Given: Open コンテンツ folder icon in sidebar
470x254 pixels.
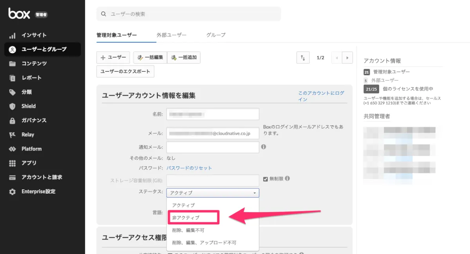Looking at the screenshot, I should pyautogui.click(x=13, y=63).
